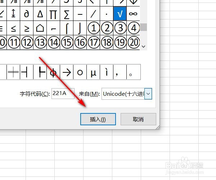This screenshot has width=216, height=180.
Task: Select the greater-than-or-equal ≥ symbol
Action: pyautogui.click(x=27, y=28)
